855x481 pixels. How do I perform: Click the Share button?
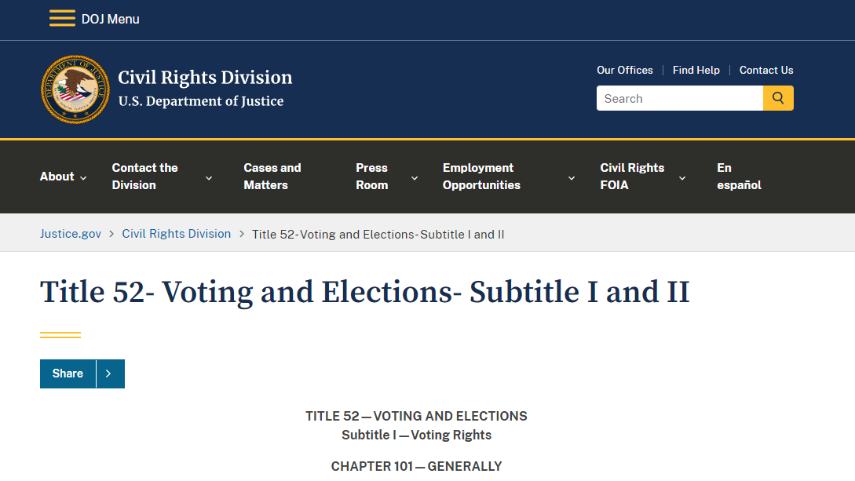pos(68,374)
